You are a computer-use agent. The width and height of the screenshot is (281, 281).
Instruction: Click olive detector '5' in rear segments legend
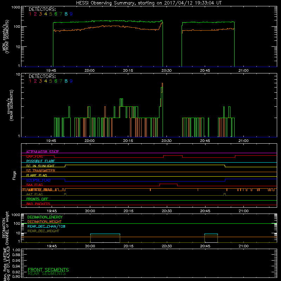coord(51,81)
